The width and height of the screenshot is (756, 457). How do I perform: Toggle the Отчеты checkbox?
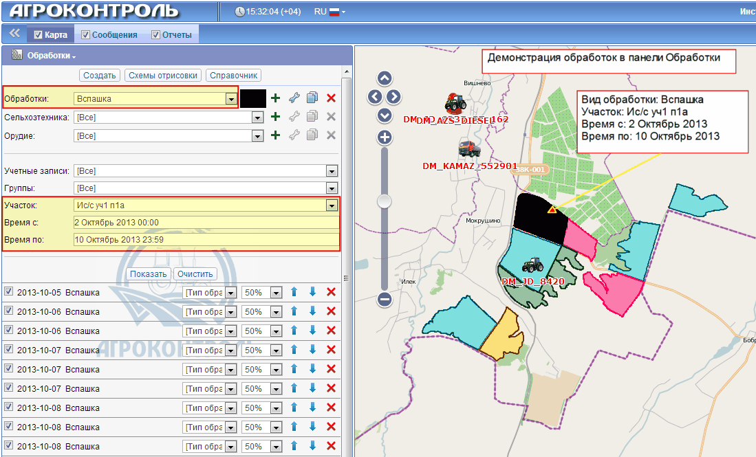[x=156, y=35]
